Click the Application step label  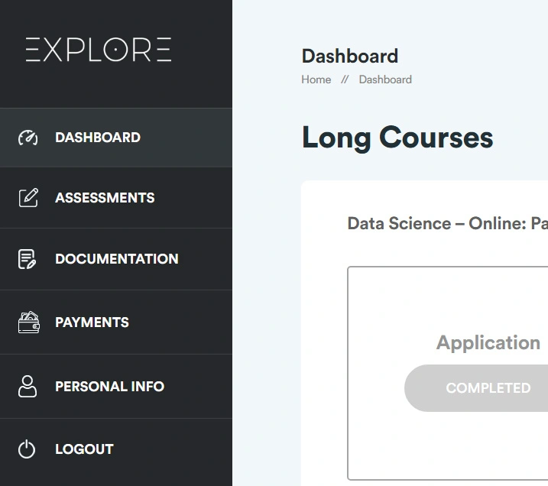coord(488,343)
